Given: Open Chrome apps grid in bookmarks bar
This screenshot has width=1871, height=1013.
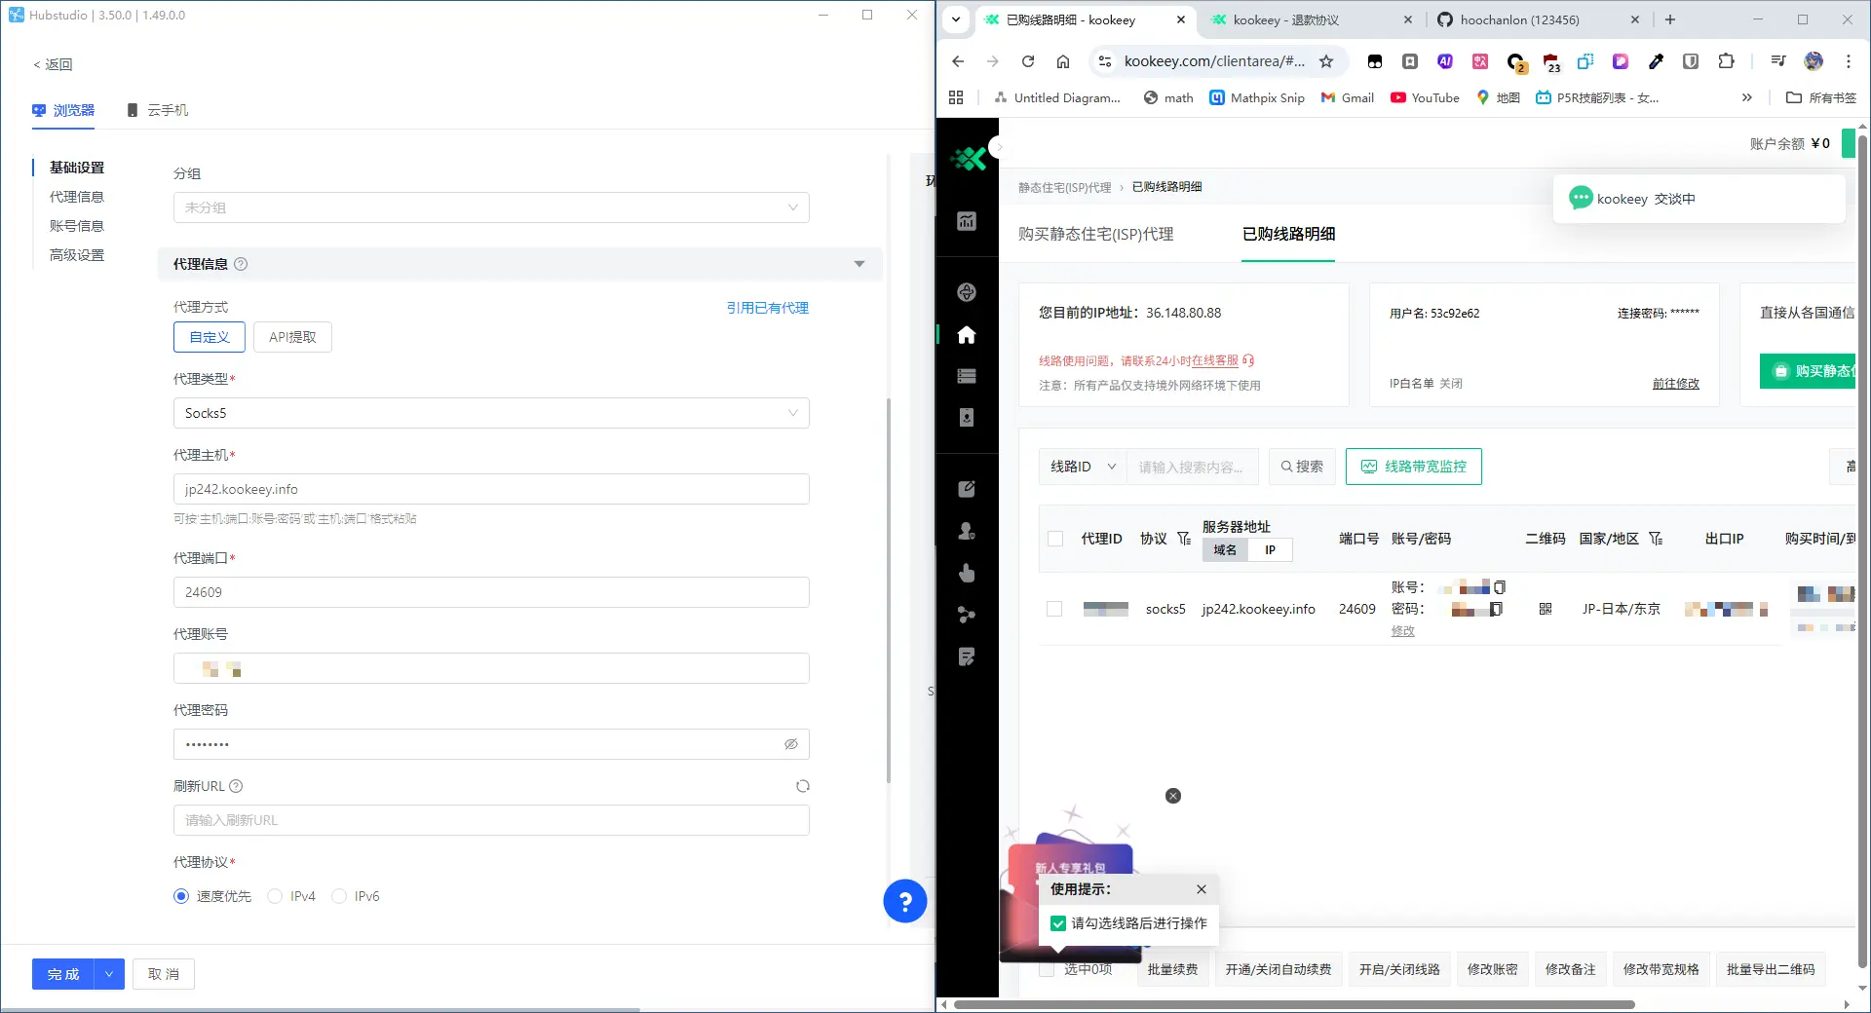Looking at the screenshot, I should pyautogui.click(x=956, y=97).
